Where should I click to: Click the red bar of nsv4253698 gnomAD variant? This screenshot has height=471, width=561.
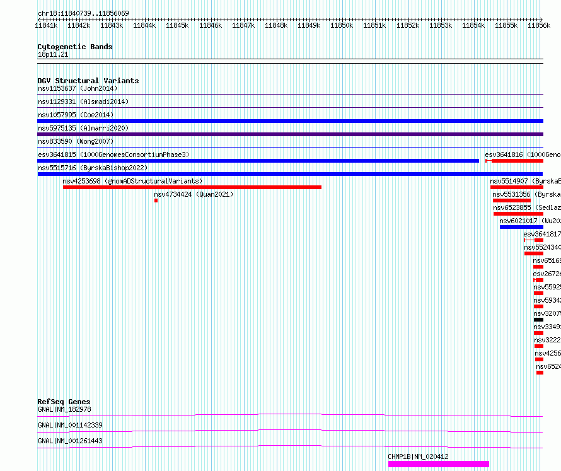[x=192, y=187]
